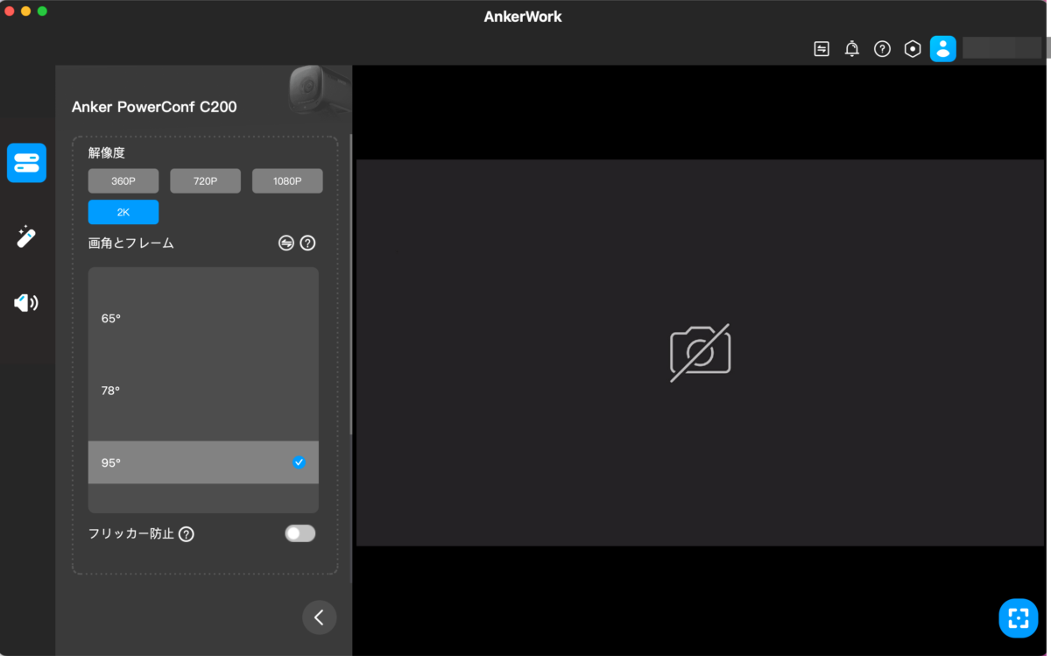Click the Anker PowerConf C200 device title
Screen dimensions: 1051x656
point(154,107)
